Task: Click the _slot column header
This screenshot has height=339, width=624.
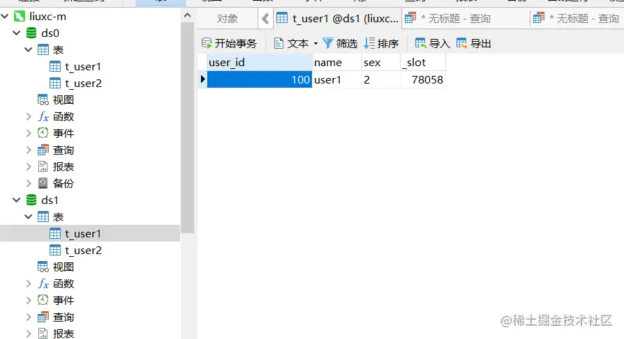Action: pyautogui.click(x=423, y=63)
